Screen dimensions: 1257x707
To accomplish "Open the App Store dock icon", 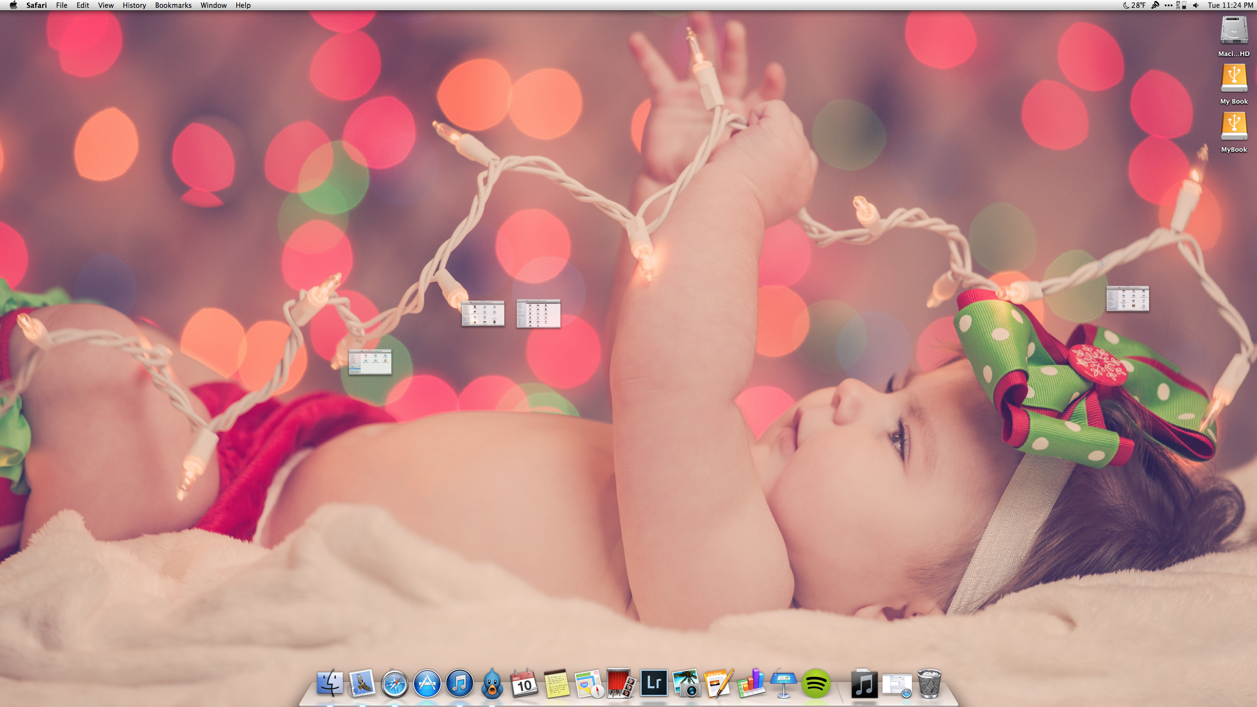I will coord(427,683).
